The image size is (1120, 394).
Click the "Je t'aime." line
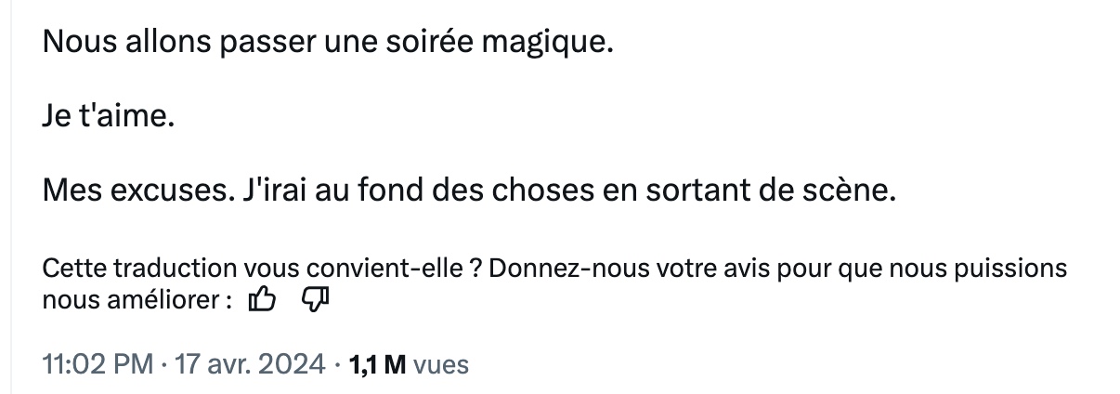pos(109,118)
